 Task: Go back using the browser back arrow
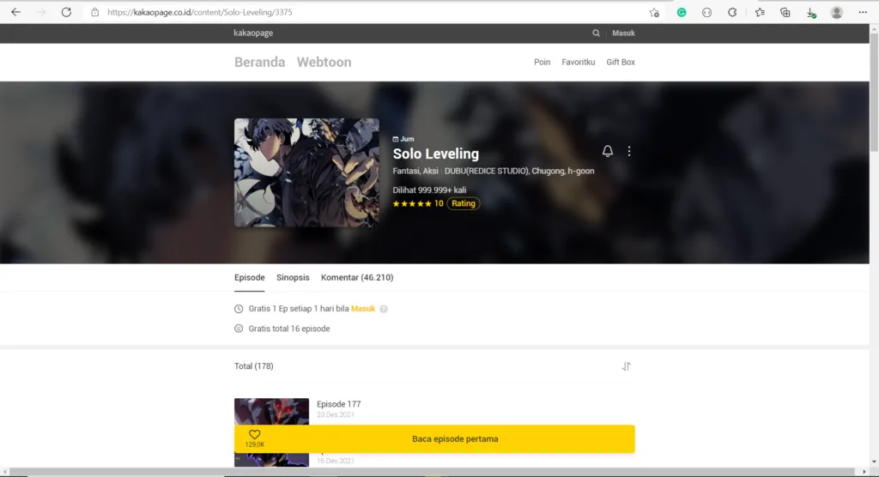point(15,12)
